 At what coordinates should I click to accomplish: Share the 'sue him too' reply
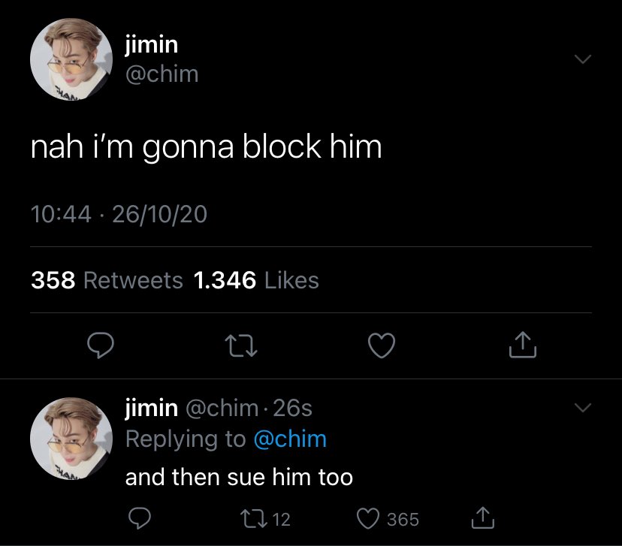tap(483, 518)
